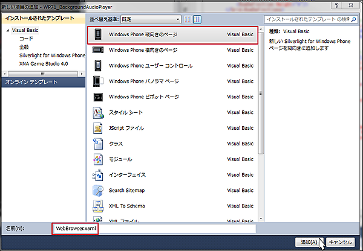
Task: Select the VB class template icon
Action: [98, 144]
